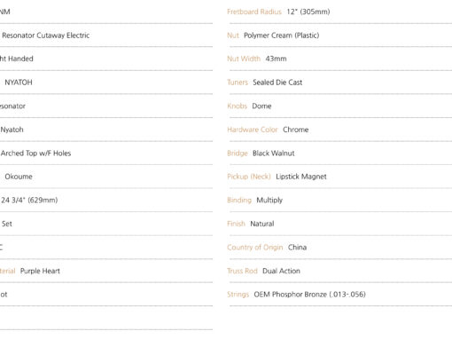Click the Country of Origin label
452x339 pixels.
pyautogui.click(x=254, y=248)
